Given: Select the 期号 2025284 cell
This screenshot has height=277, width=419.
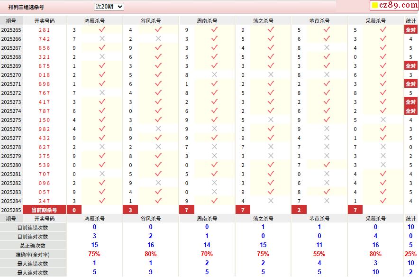Looking at the screenshot, I should pos(11,201).
